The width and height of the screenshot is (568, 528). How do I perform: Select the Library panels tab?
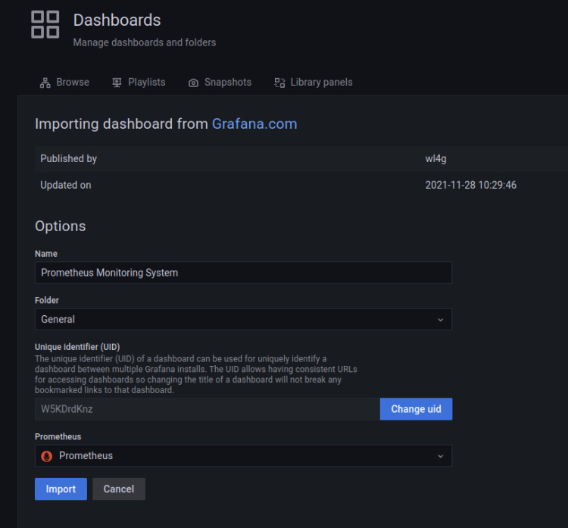[x=321, y=82]
